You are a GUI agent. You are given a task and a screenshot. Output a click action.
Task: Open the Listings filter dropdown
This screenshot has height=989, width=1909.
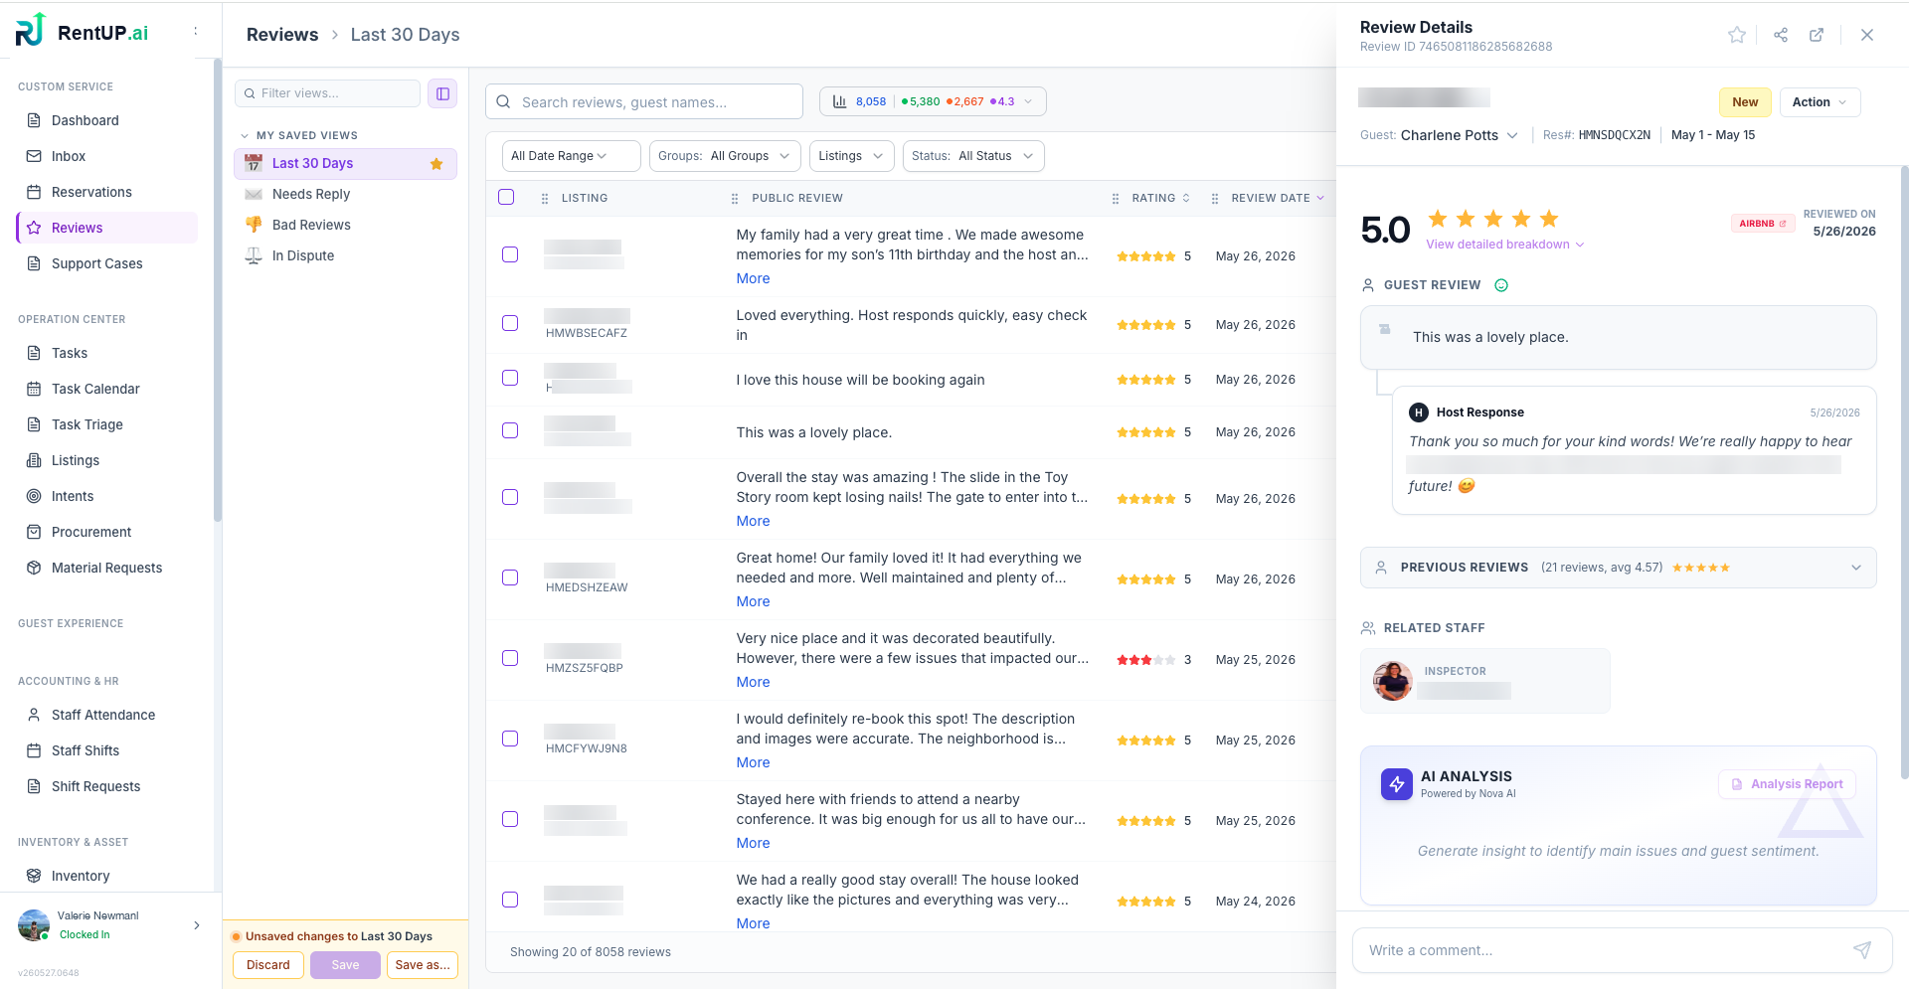coord(851,156)
